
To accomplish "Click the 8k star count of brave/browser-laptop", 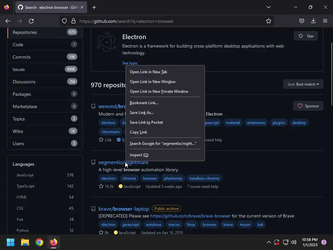I will pos(104,232).
